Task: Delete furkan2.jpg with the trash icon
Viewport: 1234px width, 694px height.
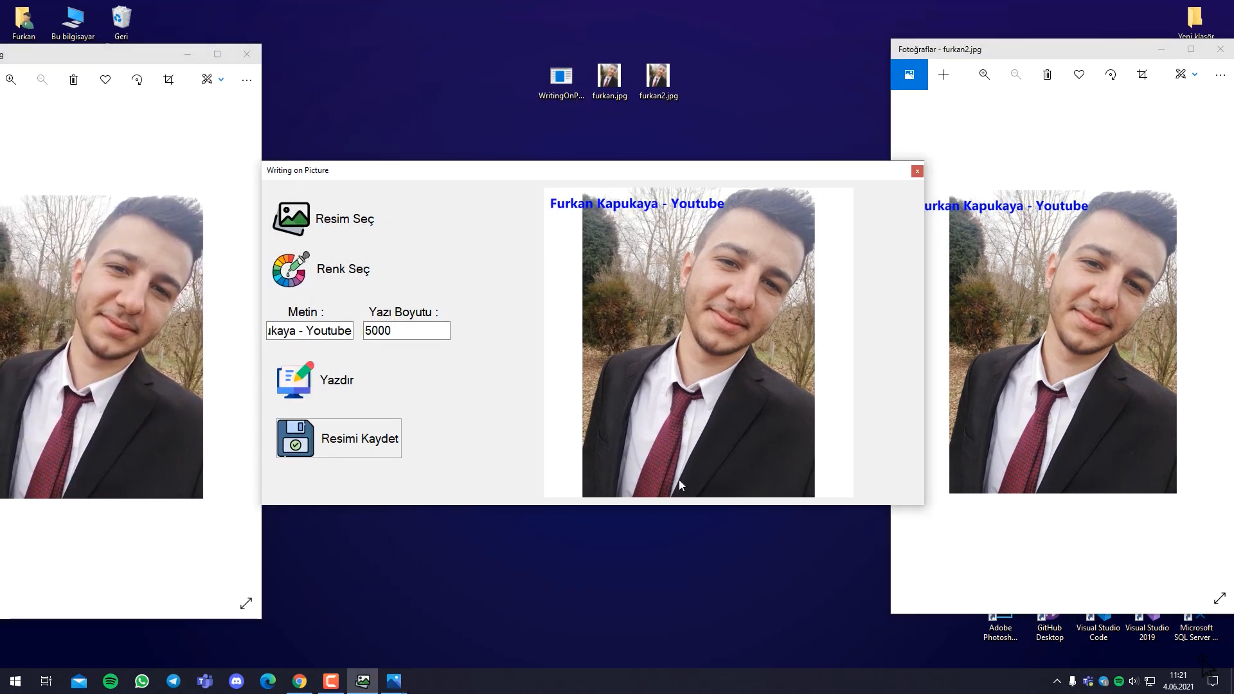Action: click(1047, 75)
